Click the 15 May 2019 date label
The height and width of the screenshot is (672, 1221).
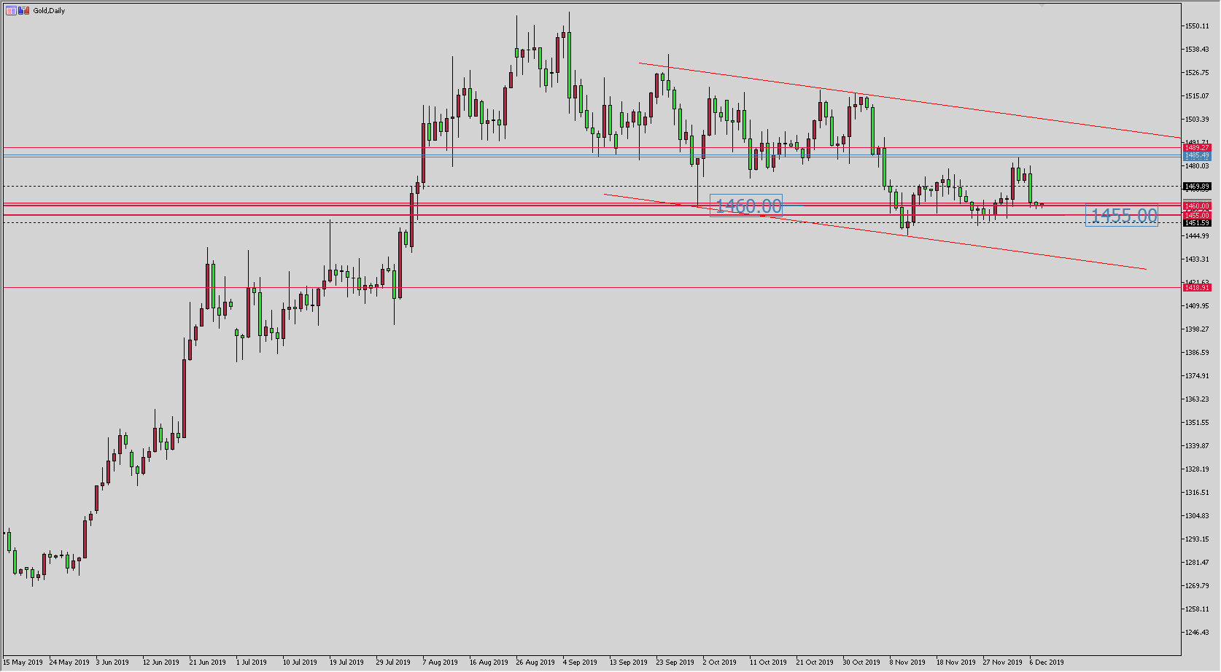pos(23,663)
